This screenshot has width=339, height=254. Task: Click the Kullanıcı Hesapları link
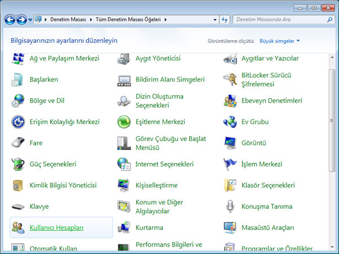click(x=56, y=227)
